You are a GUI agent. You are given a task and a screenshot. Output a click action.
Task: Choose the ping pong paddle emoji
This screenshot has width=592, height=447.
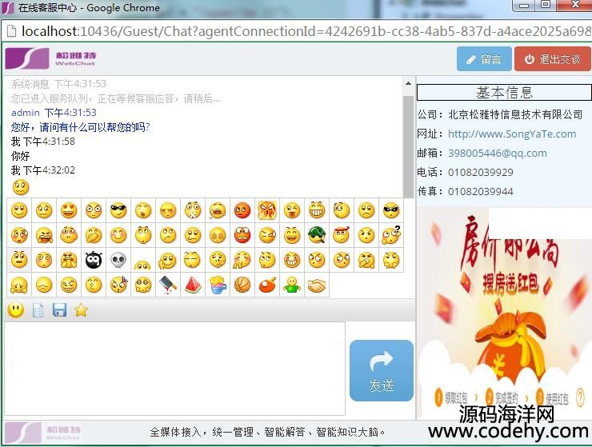point(267,285)
